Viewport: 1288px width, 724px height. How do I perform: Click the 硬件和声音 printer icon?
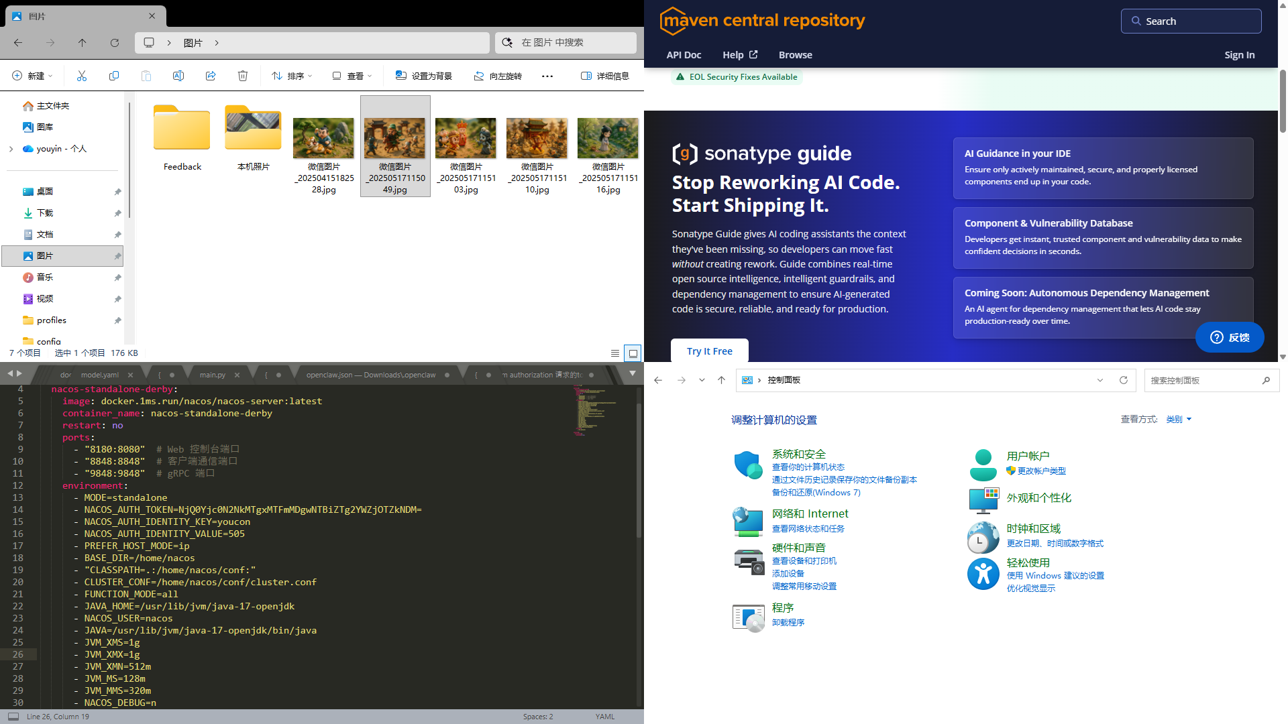(x=749, y=561)
